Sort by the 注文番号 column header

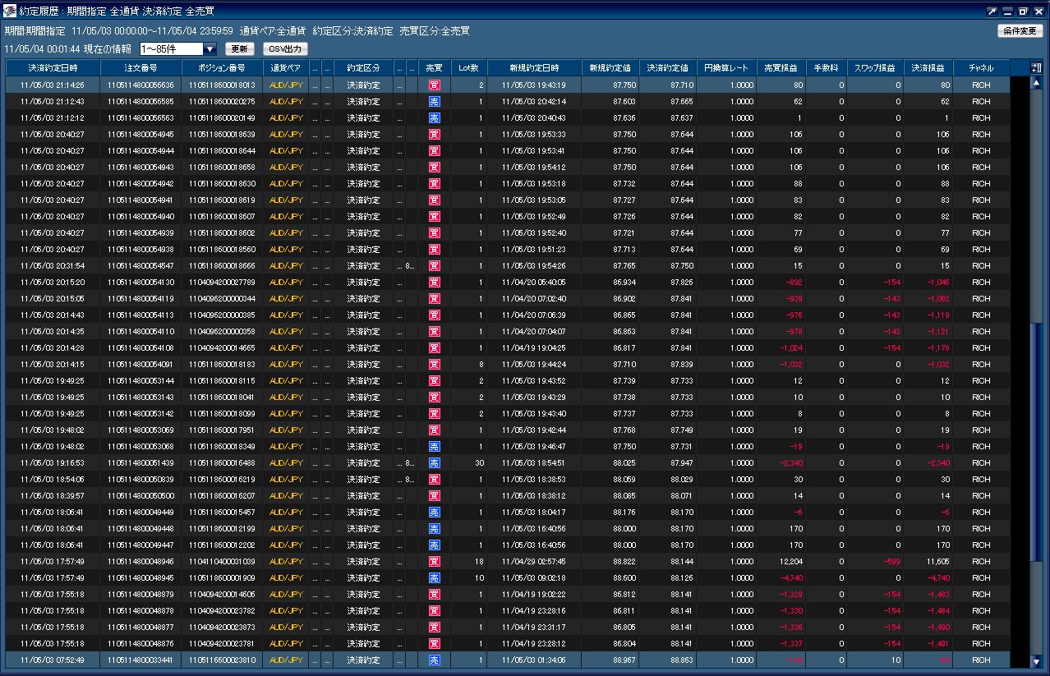(x=140, y=68)
